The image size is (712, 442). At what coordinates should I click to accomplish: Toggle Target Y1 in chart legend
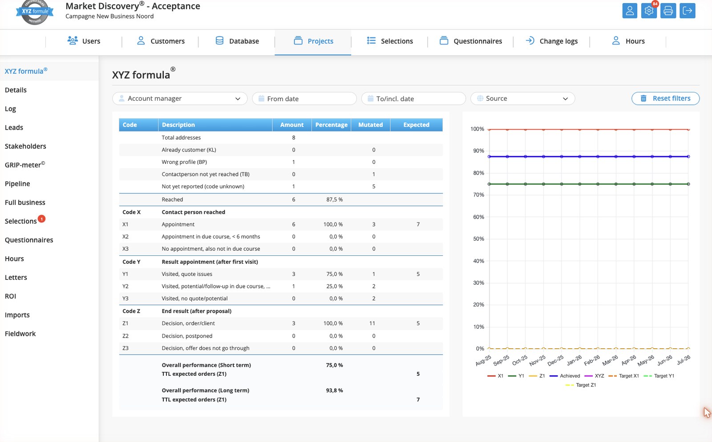(659, 376)
